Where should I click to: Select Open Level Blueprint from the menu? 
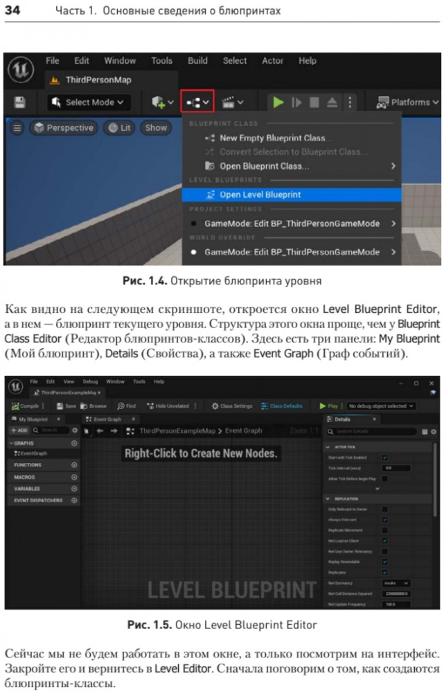260,195
